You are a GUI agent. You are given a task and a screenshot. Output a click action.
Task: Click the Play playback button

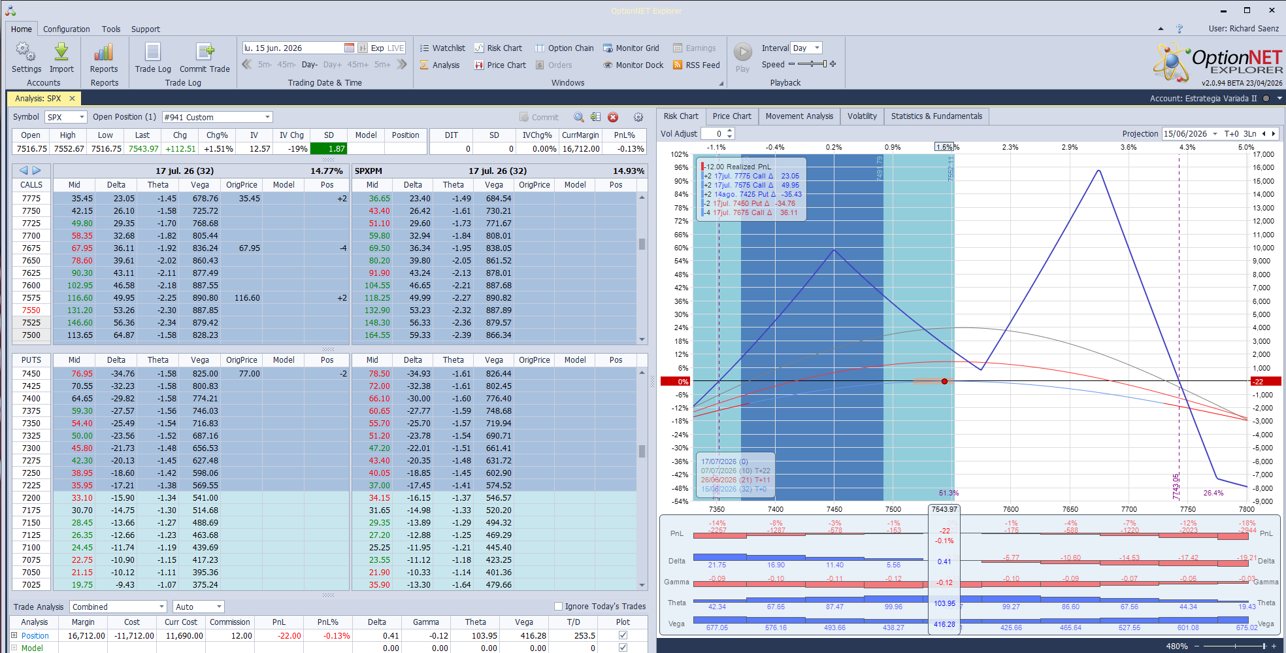(742, 58)
